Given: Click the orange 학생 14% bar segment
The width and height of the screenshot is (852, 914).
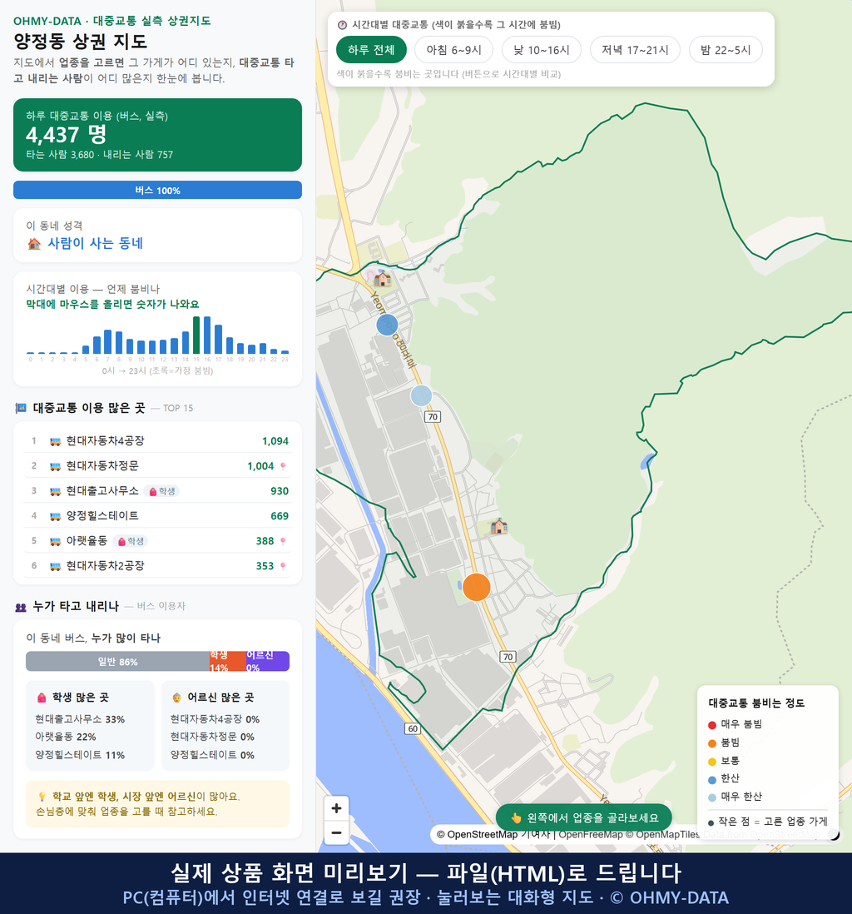Looking at the screenshot, I should 228,662.
